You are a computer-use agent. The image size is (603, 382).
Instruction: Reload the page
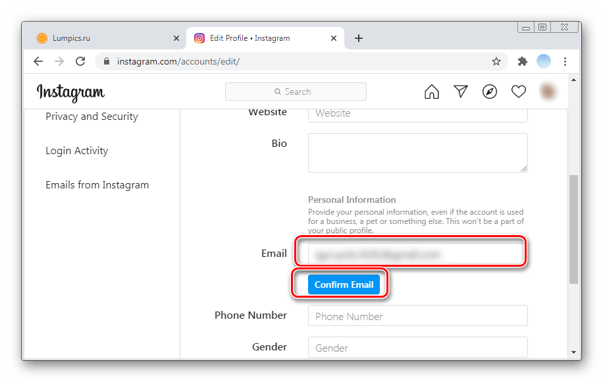tap(80, 61)
